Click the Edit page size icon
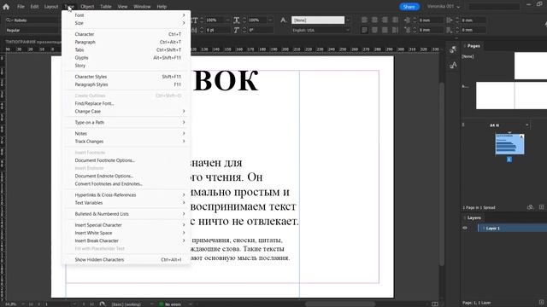The image size is (547, 307). 530,207
